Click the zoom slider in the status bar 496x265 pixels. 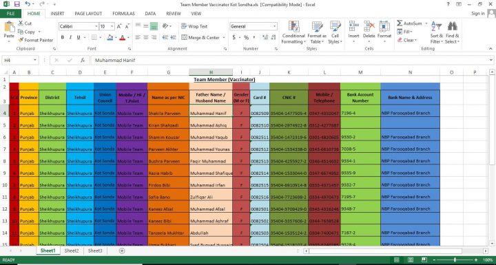(x=455, y=260)
